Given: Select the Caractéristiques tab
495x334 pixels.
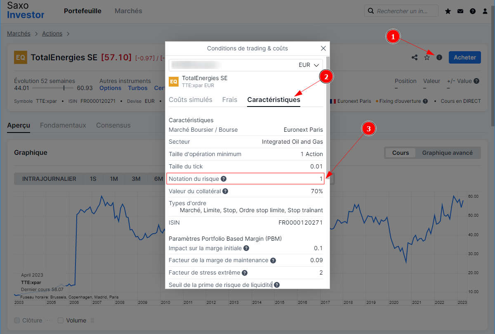Looking at the screenshot, I should (274, 99).
